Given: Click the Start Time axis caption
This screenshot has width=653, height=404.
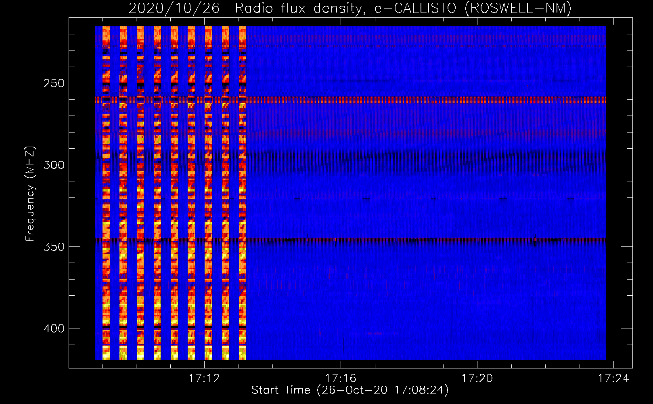Looking at the screenshot, I should 350,390.
